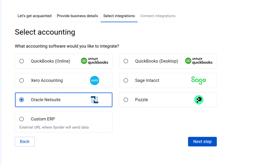The width and height of the screenshot is (259, 165).
Task: Click the selected Oracle Netsuite radio button
Action: pyautogui.click(x=21, y=100)
